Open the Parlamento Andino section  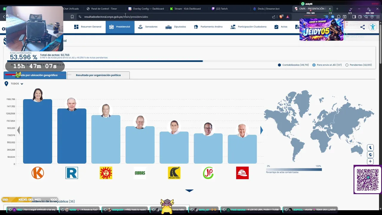(x=208, y=27)
